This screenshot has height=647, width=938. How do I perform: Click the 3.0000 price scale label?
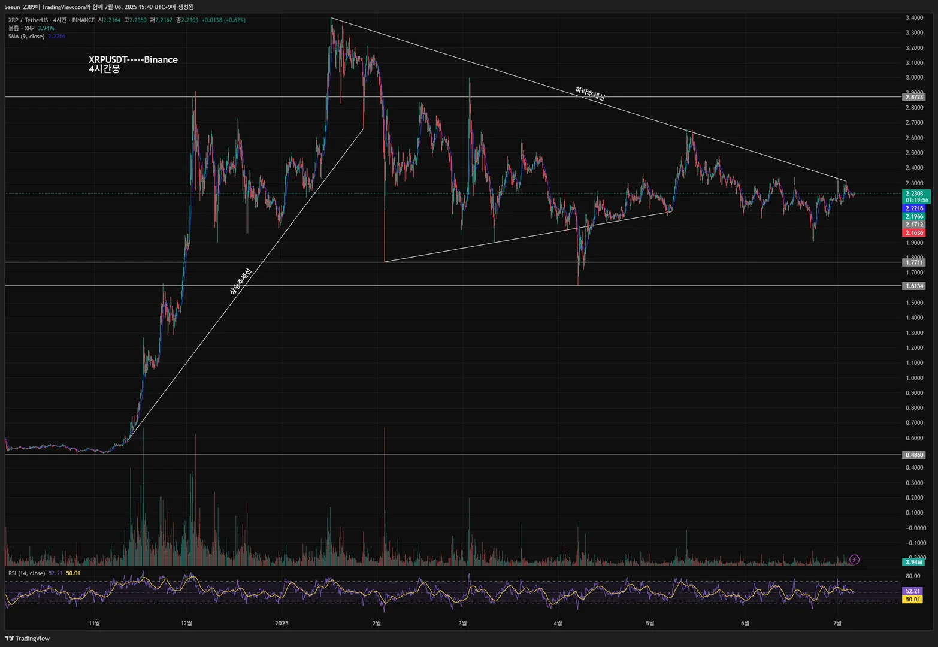pos(914,77)
